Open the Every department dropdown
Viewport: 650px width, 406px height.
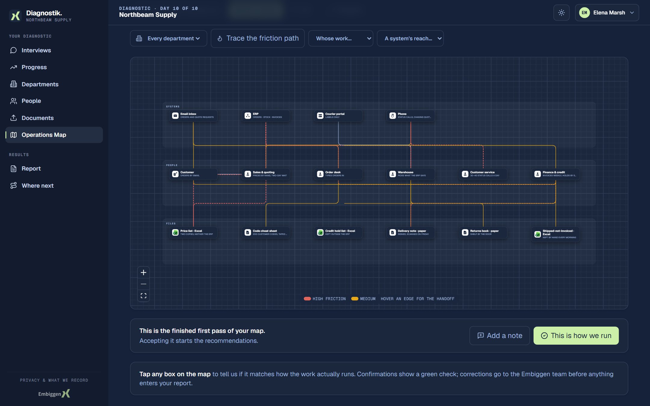coord(169,38)
